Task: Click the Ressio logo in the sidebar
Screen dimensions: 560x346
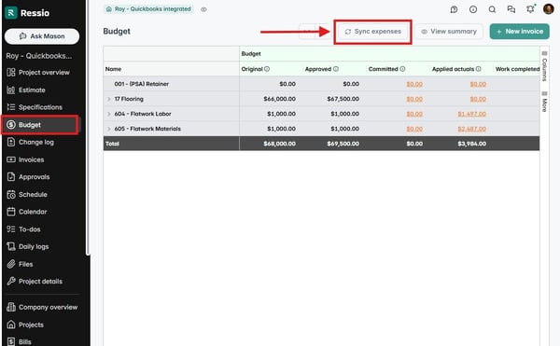Action: [x=27, y=13]
